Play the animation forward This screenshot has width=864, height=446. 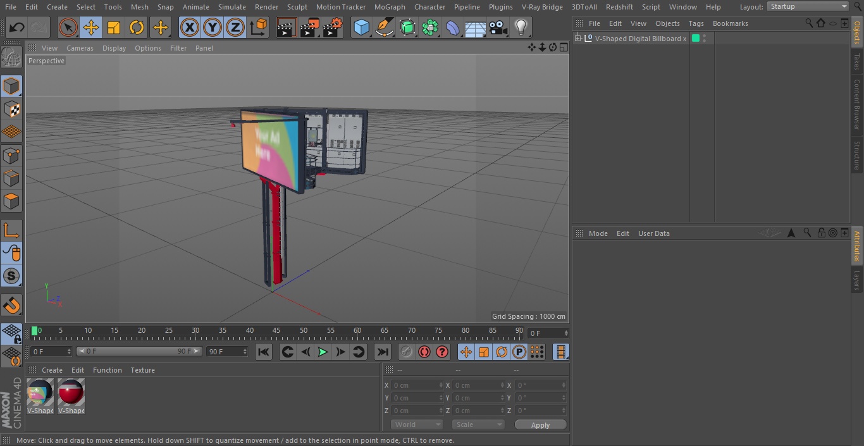pos(323,352)
